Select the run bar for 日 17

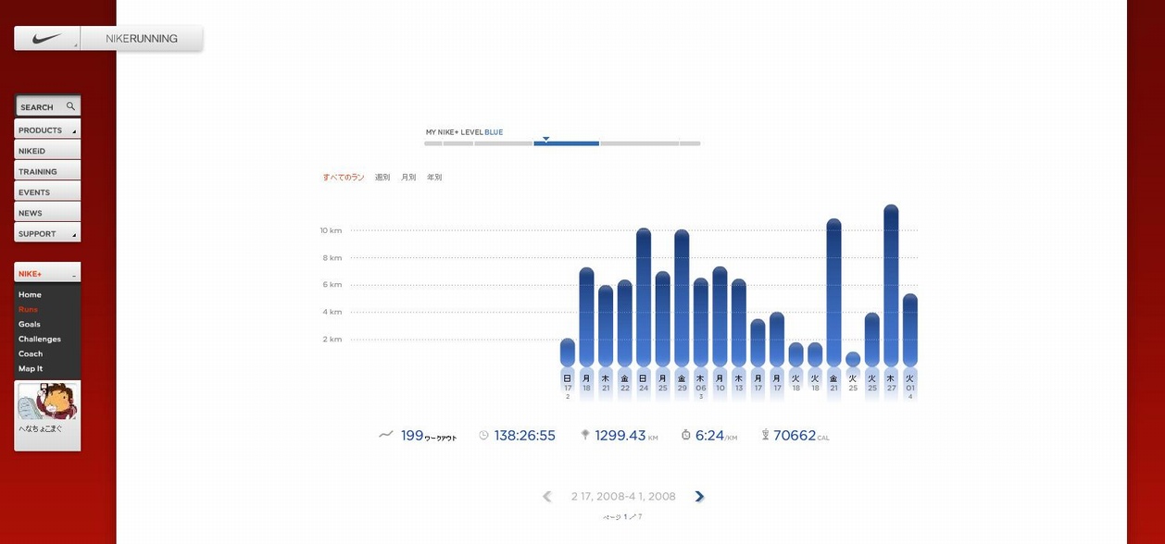pyautogui.click(x=568, y=352)
